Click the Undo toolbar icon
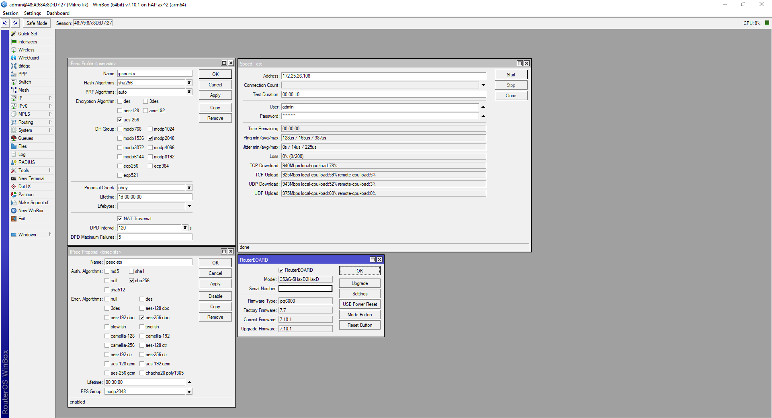The height and width of the screenshot is (418, 772). click(x=5, y=23)
